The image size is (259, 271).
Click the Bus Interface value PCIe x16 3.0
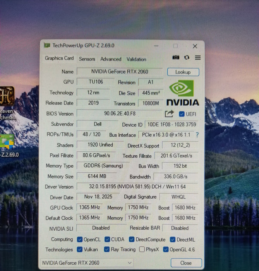(166, 135)
